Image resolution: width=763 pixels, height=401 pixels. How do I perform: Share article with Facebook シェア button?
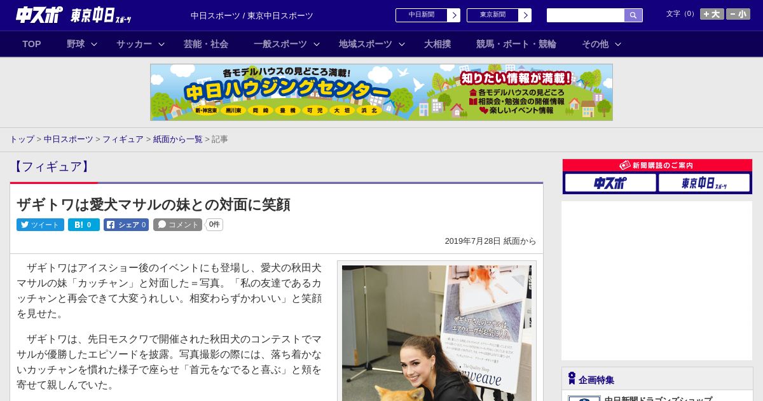(x=126, y=225)
